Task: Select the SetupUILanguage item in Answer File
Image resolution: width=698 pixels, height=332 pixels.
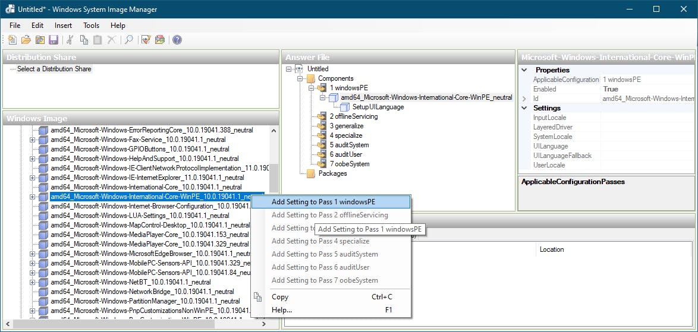Action: pyautogui.click(x=378, y=107)
